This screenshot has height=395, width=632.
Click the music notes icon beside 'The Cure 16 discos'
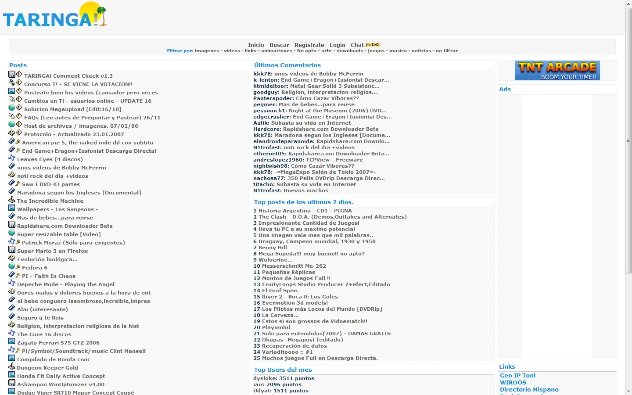click(12, 333)
